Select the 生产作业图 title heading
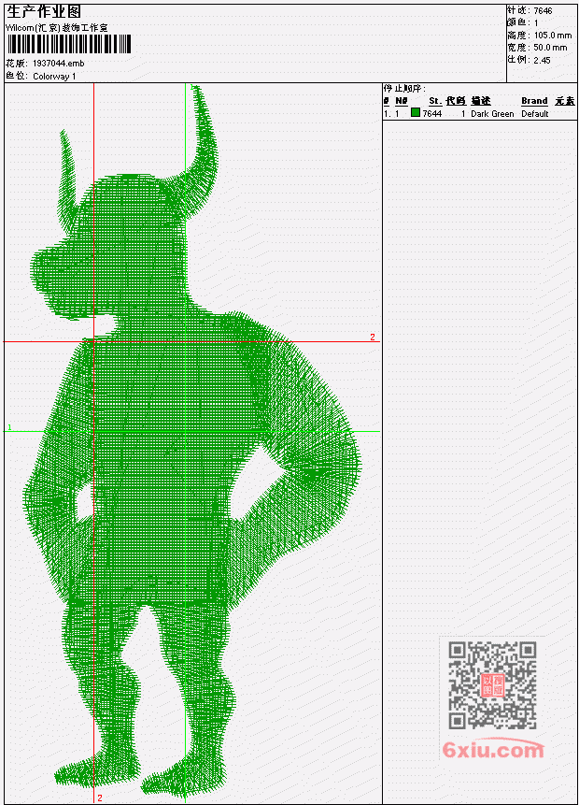Screen dimensions: 579x805 click(x=44, y=12)
